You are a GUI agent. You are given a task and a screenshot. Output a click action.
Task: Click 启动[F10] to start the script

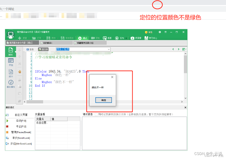(21, 121)
